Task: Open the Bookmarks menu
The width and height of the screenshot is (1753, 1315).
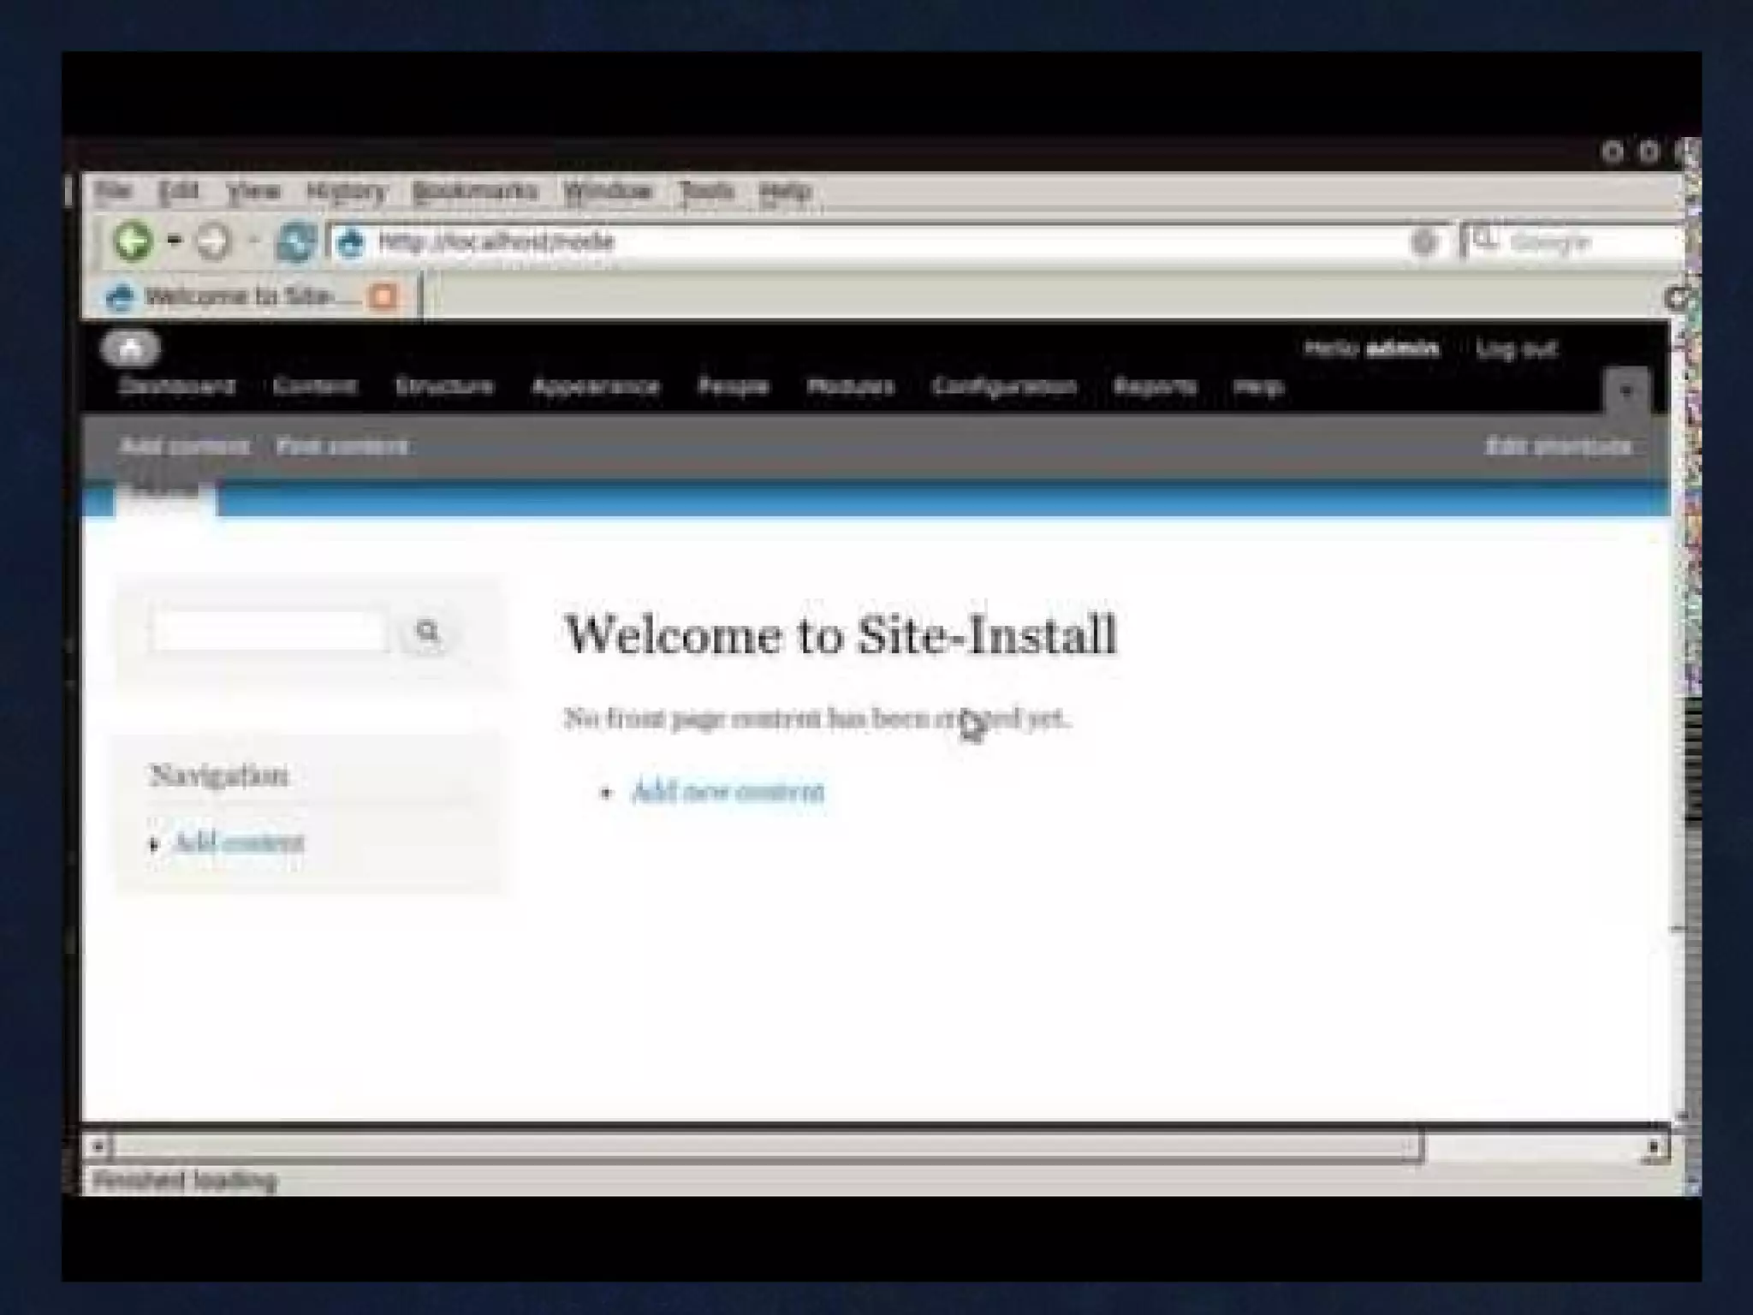Action: (474, 191)
